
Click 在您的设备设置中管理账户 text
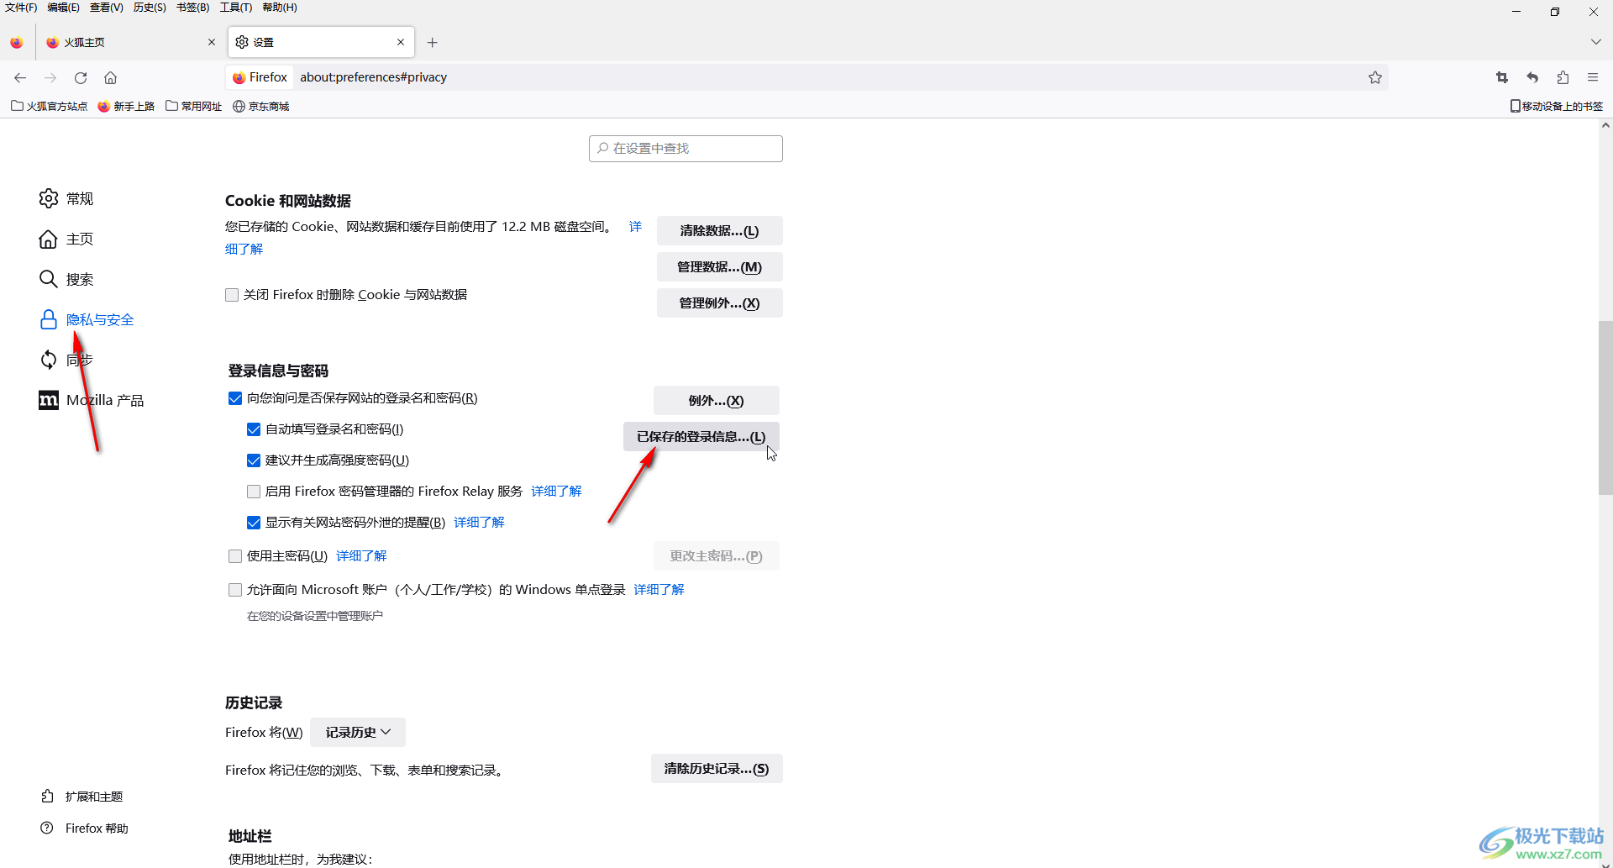pos(315,616)
